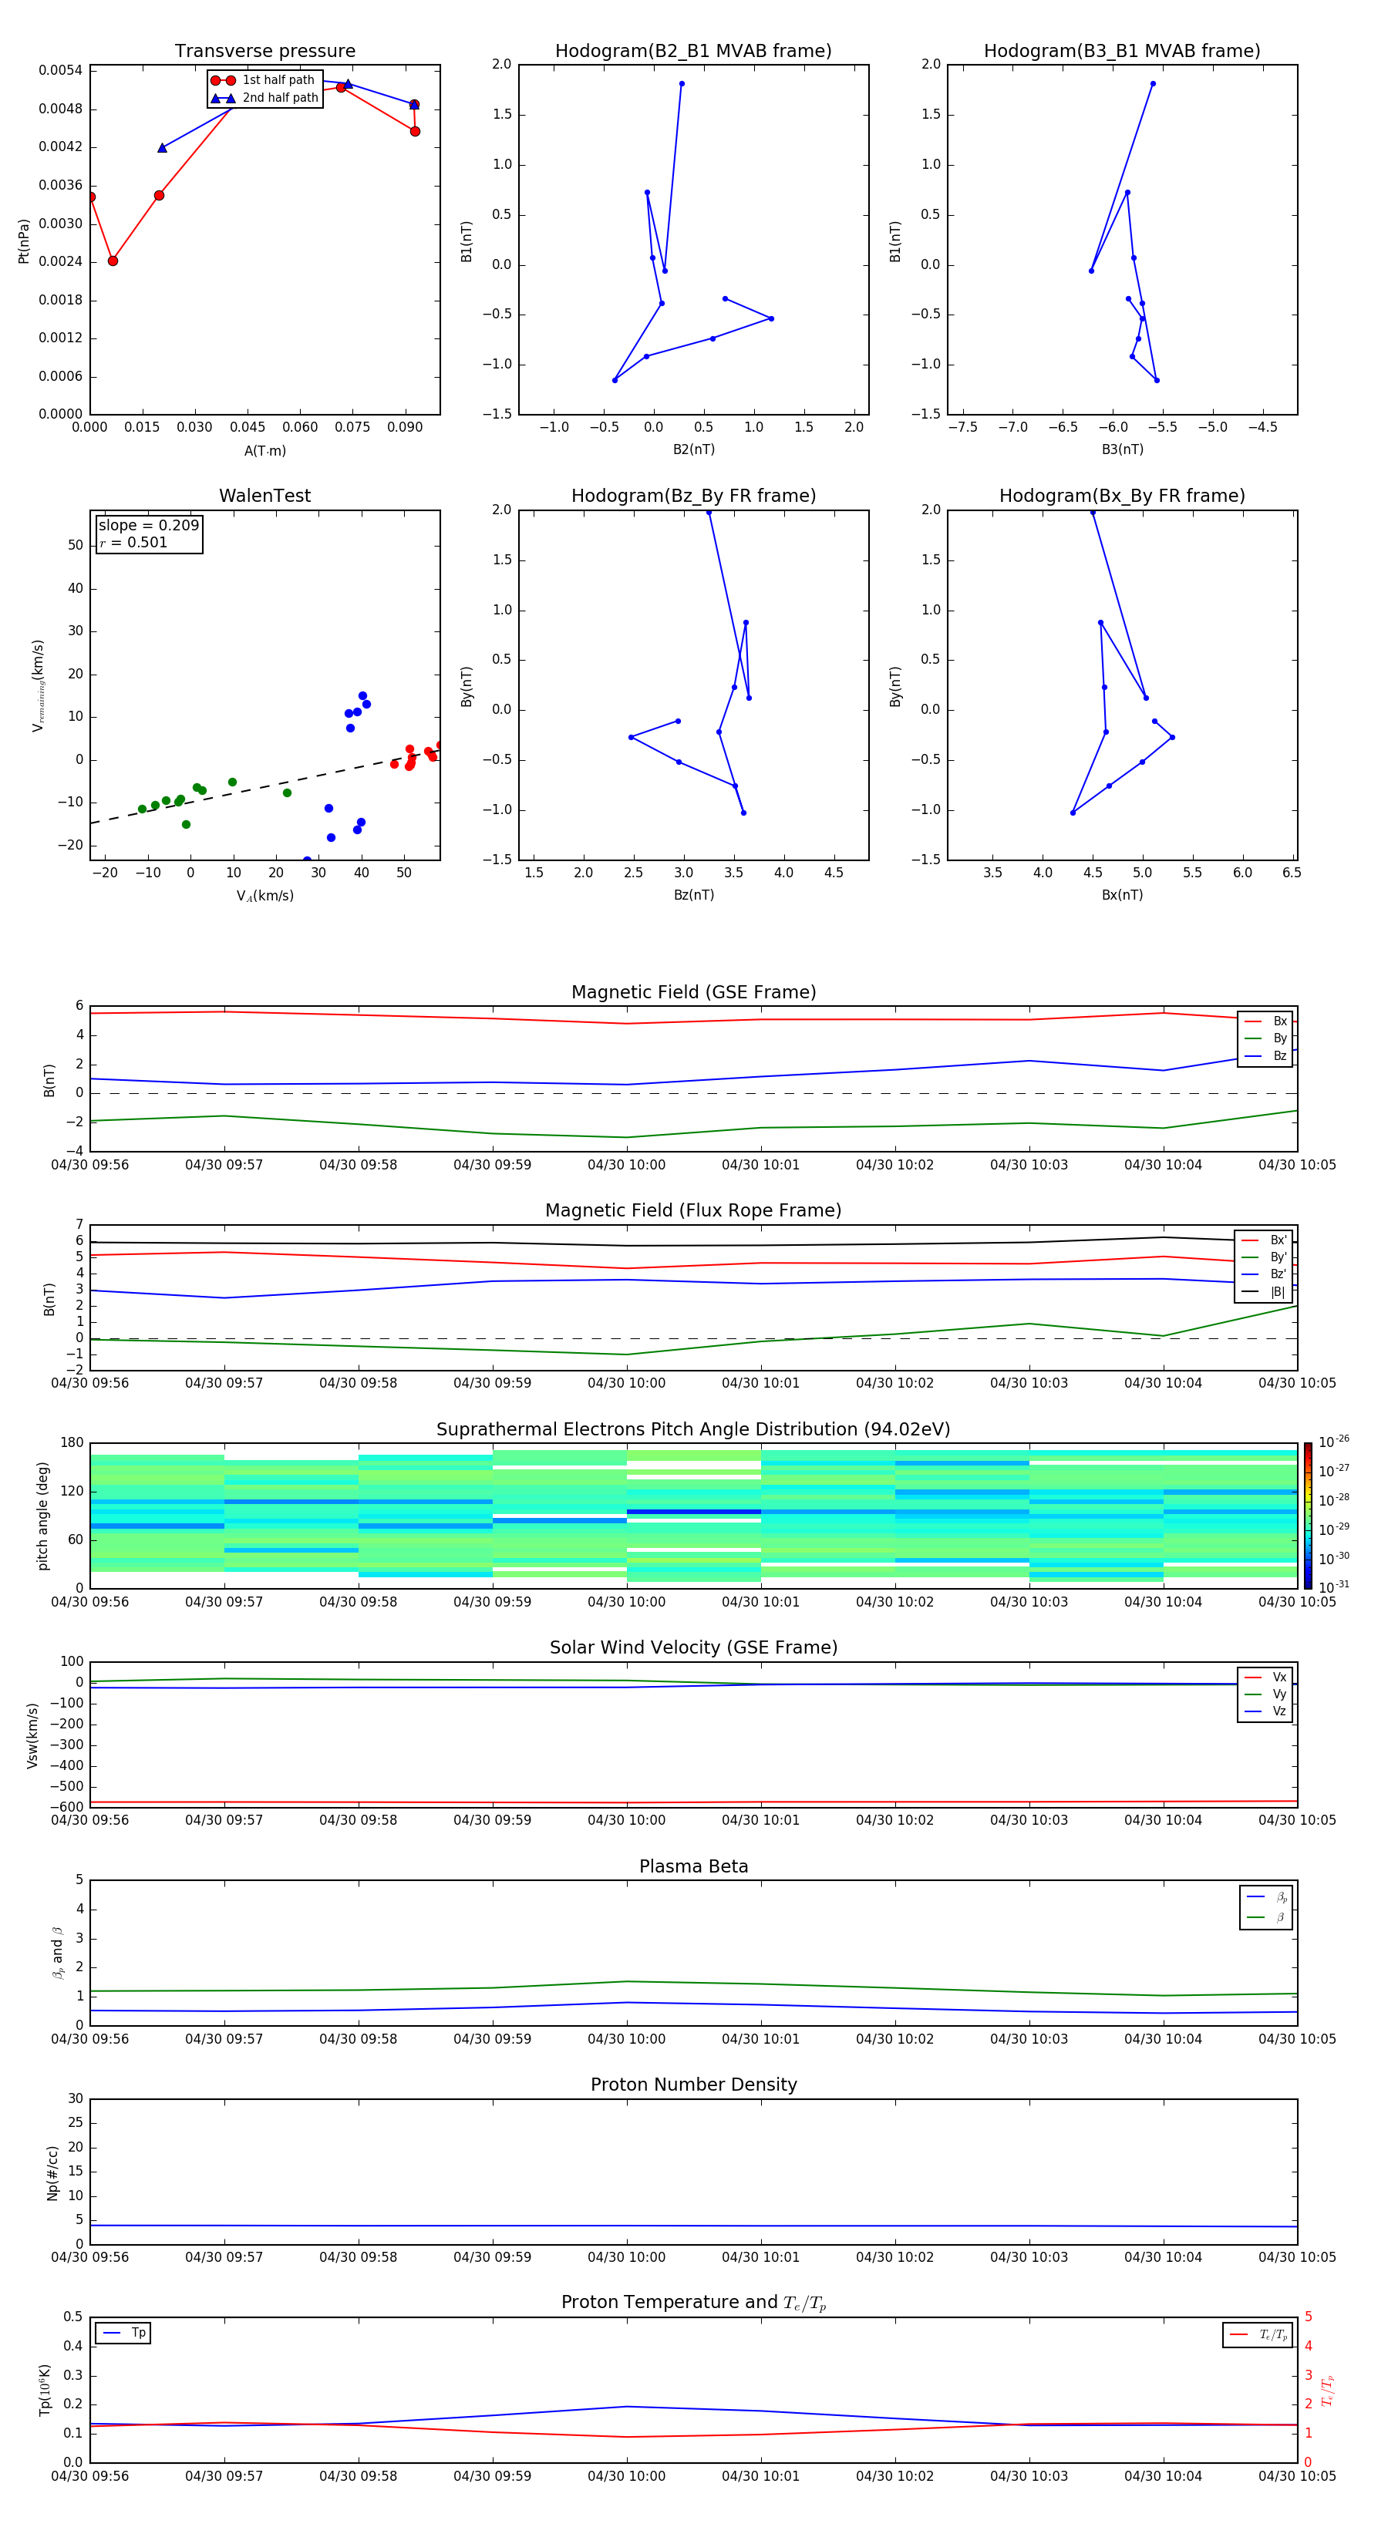Click the "Bz(nT)" x-axis label

[x=693, y=895]
